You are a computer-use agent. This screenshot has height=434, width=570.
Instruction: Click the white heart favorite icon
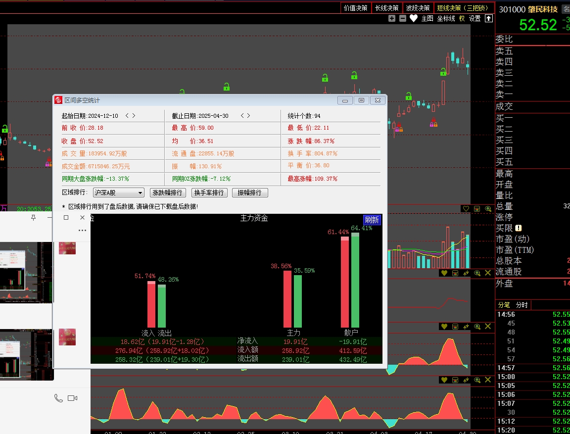click(413, 18)
